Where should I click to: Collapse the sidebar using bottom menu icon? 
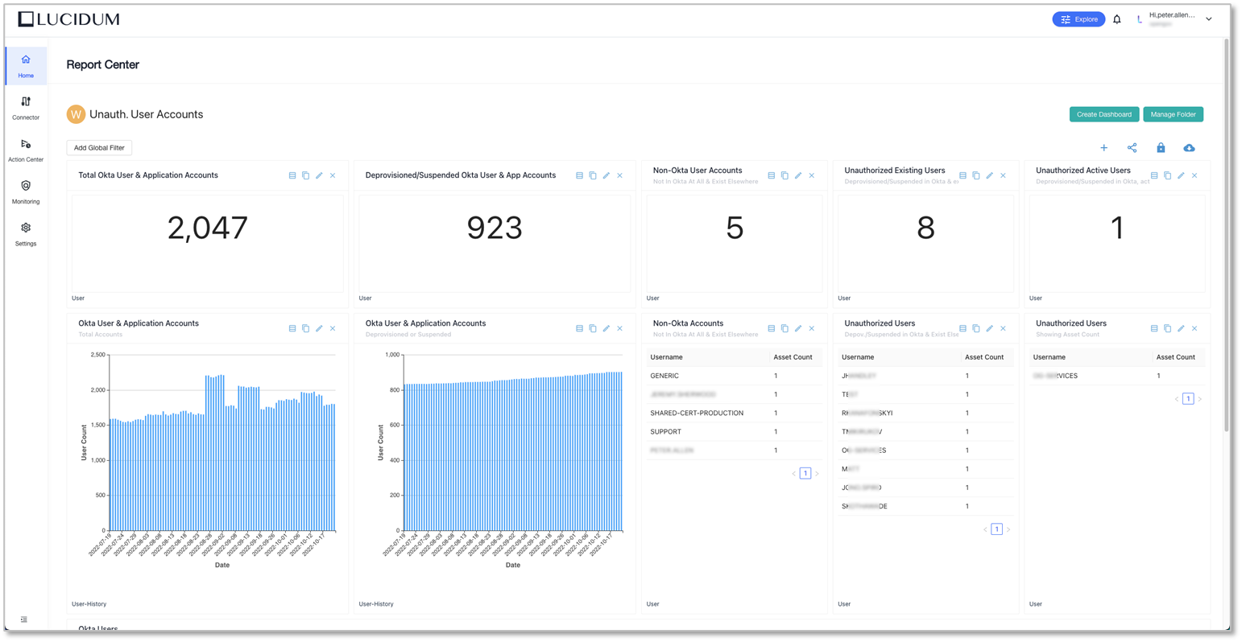[24, 619]
